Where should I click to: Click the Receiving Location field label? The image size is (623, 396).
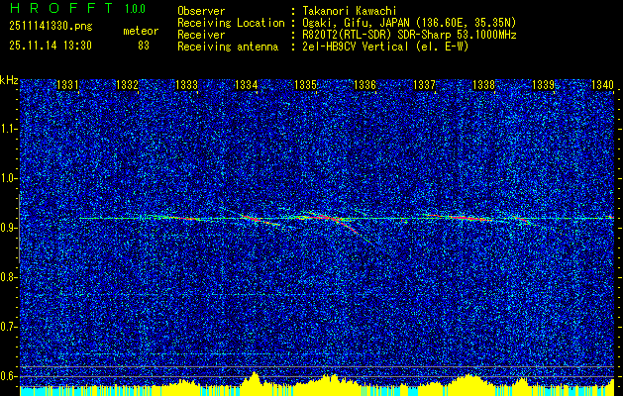coord(231,23)
